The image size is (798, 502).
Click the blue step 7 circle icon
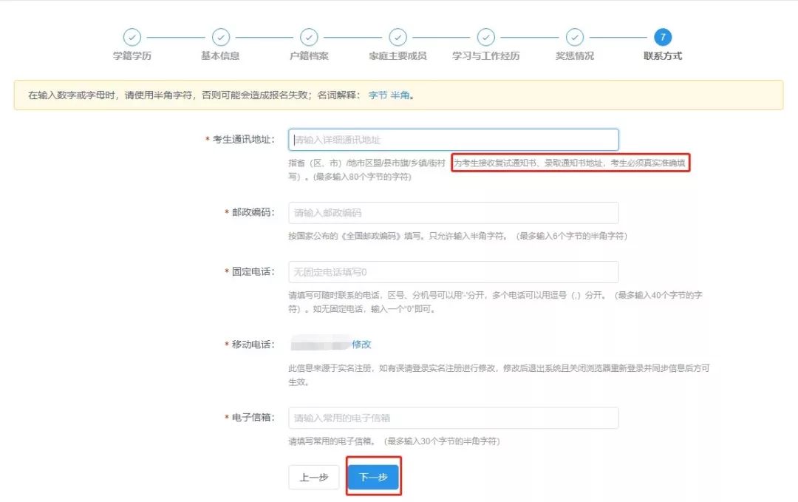(663, 37)
